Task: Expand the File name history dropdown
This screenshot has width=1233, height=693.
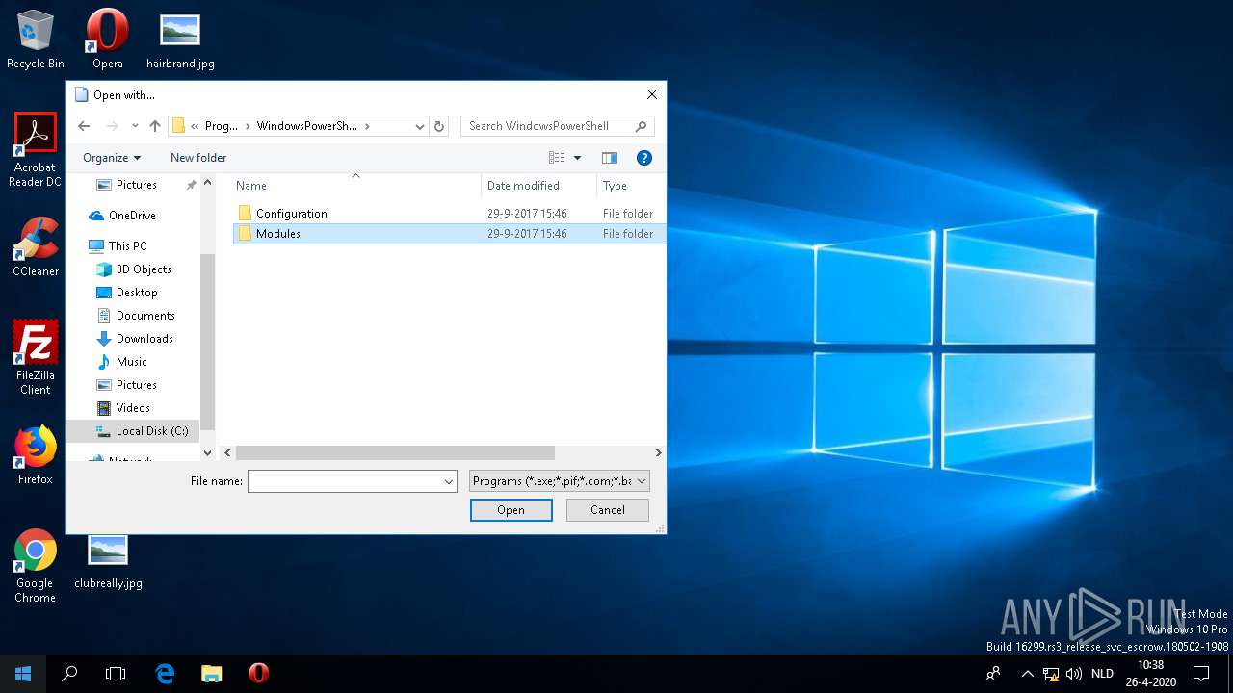Action: 449,481
